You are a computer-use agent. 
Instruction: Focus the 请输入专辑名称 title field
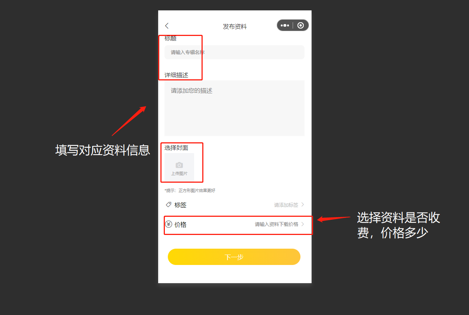(234, 52)
